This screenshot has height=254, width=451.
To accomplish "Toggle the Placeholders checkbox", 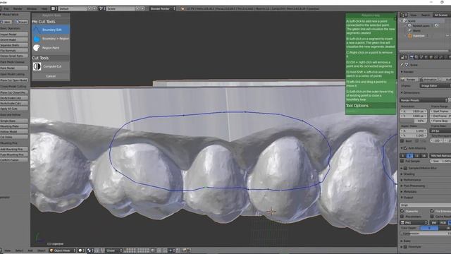I will click(x=402, y=217).
